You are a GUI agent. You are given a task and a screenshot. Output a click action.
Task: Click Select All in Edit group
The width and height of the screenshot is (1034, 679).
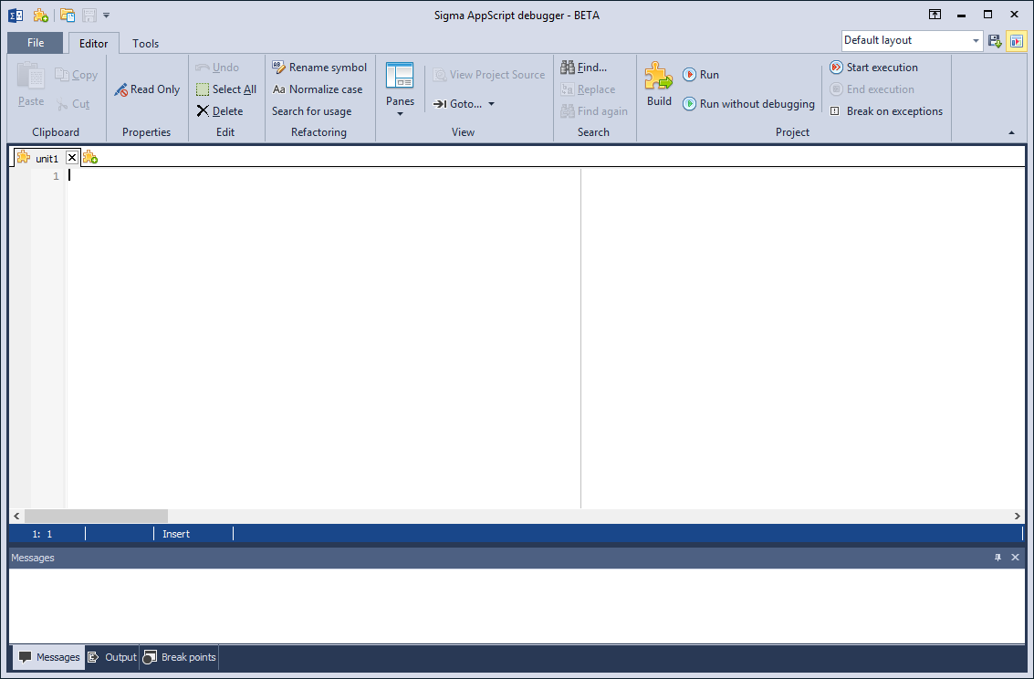click(x=226, y=89)
